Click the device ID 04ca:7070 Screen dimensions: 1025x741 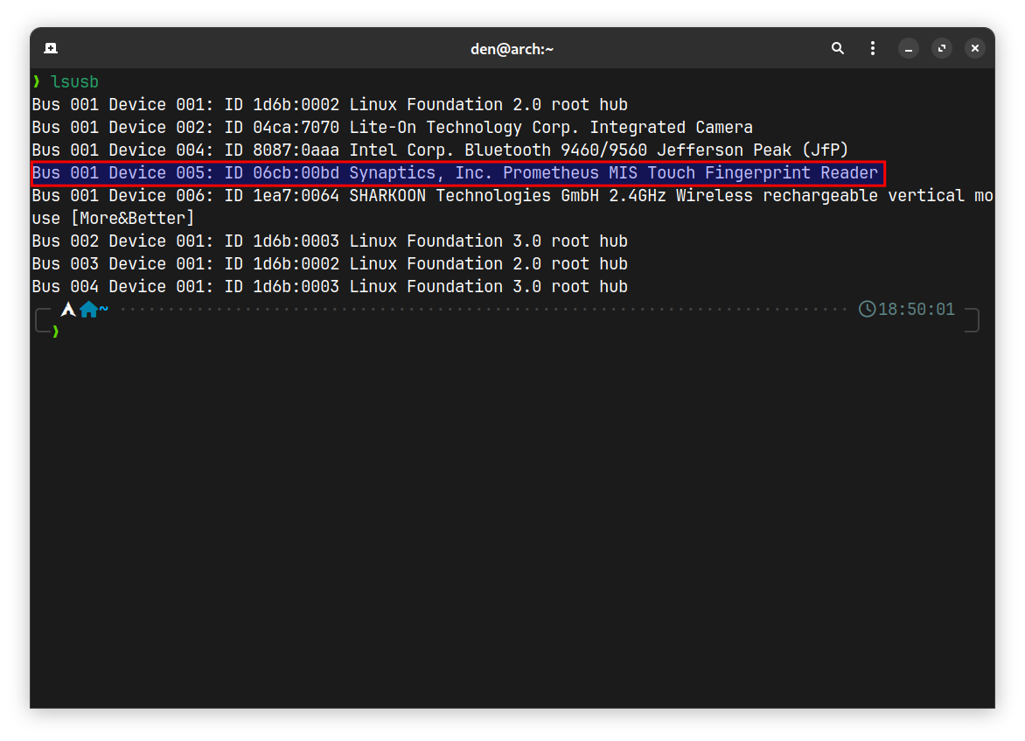pyautogui.click(x=296, y=128)
